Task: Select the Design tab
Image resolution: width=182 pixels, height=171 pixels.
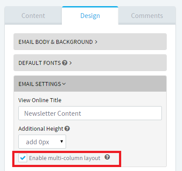Action: (x=90, y=16)
